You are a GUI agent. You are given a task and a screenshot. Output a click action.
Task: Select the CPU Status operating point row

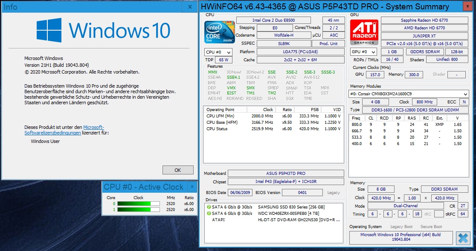[x=273, y=128]
